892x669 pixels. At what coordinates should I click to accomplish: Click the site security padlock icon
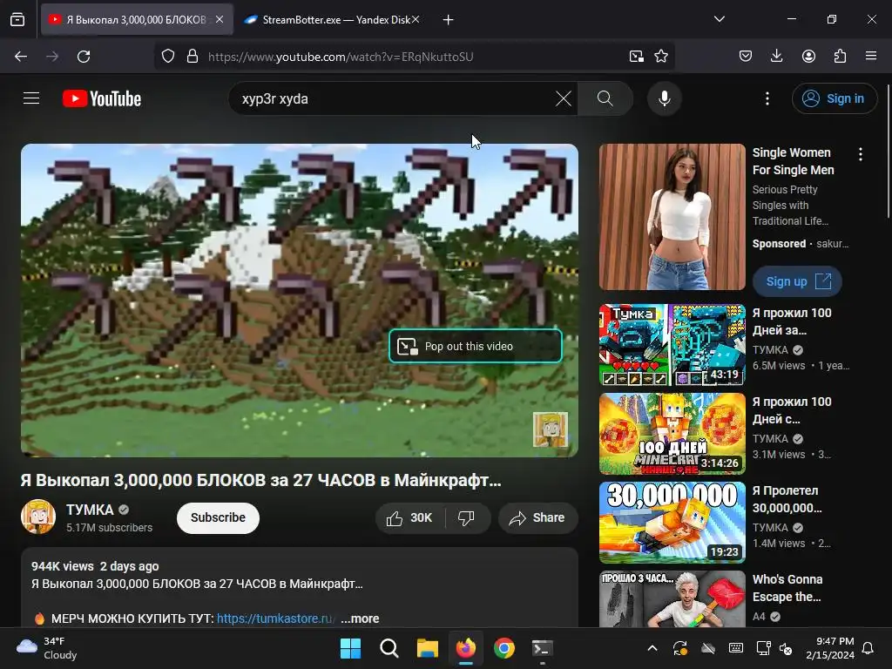193,57
